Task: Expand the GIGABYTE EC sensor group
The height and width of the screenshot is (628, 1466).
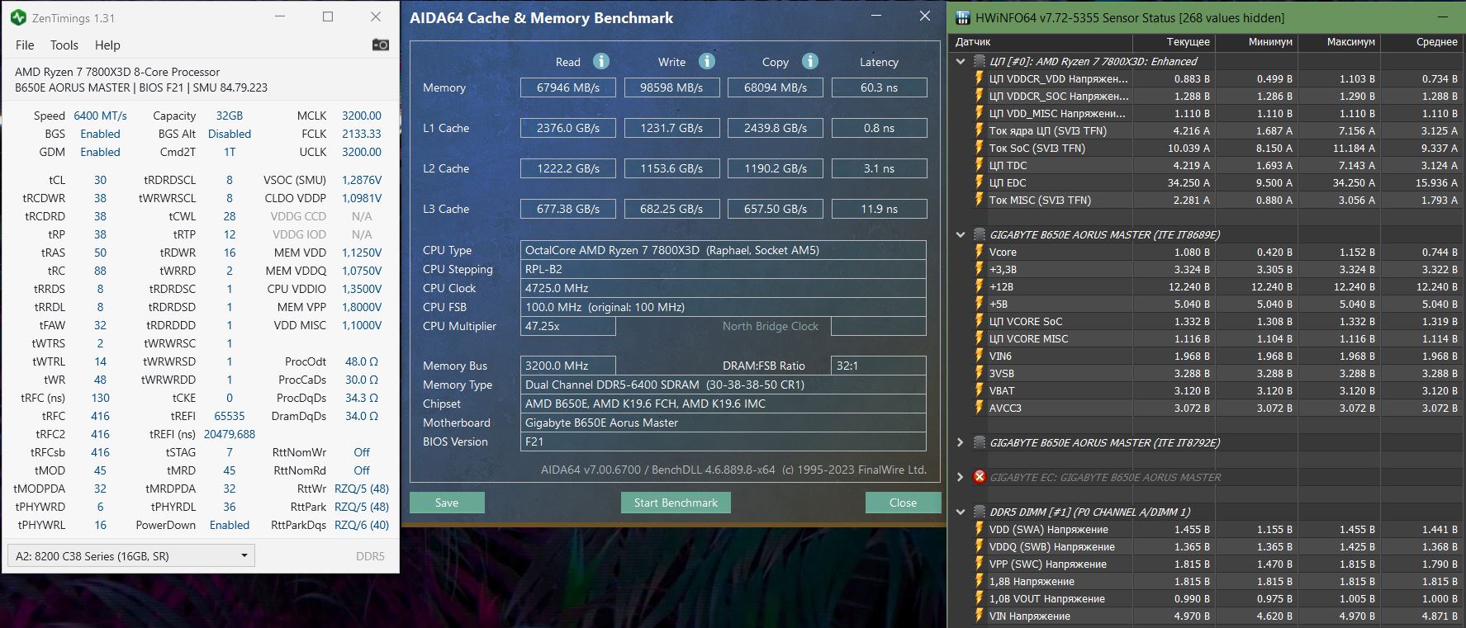Action: point(960,477)
